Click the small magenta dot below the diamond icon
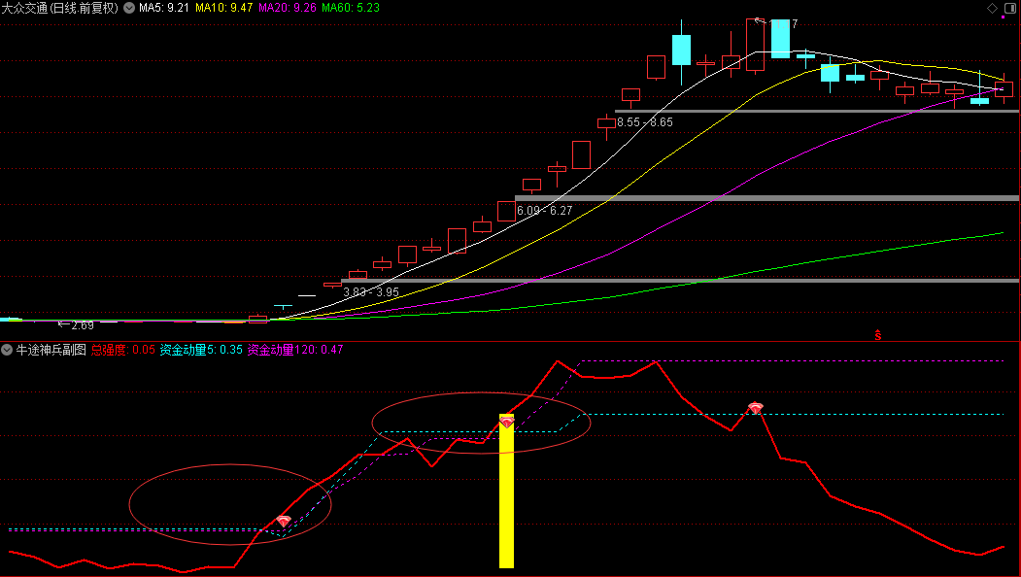 click(x=1003, y=17)
